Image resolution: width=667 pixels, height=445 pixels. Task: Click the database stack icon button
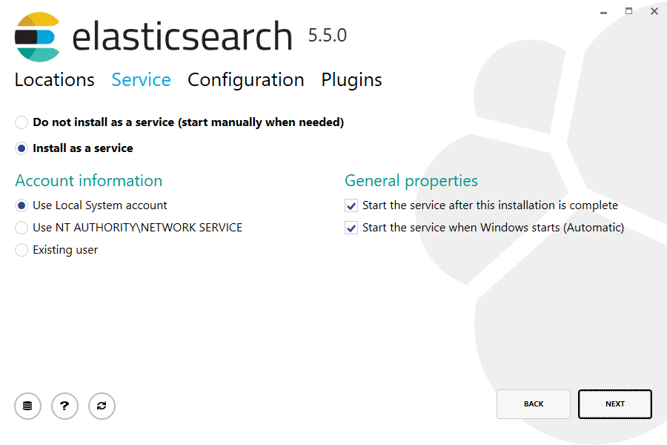(27, 406)
